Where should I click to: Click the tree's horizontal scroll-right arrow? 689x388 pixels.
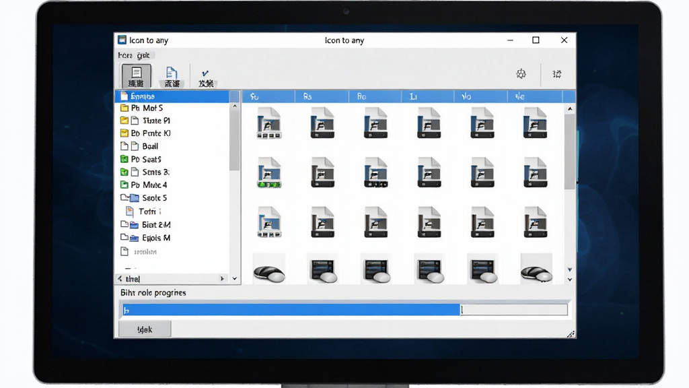222,278
